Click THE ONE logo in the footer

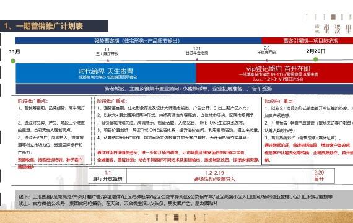176,217
